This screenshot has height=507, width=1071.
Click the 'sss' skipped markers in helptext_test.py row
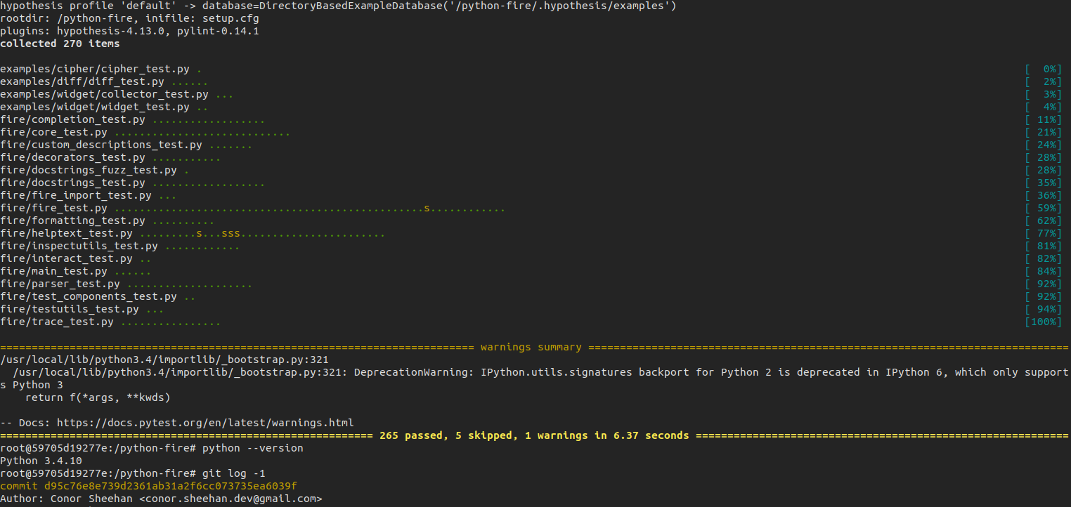coord(231,233)
